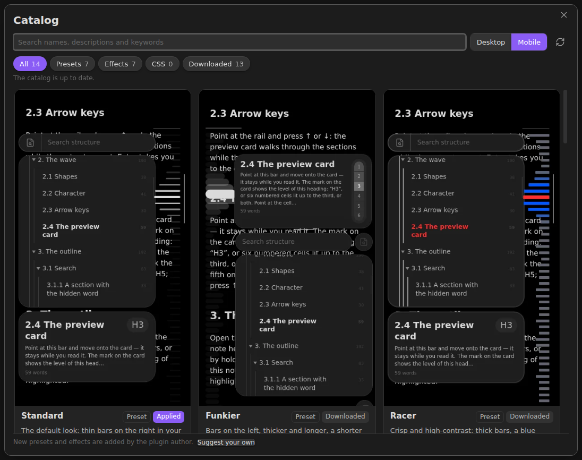Select '2.2 Character' row in Racer preview
Screen dimensions: 582x460
click(463, 193)
